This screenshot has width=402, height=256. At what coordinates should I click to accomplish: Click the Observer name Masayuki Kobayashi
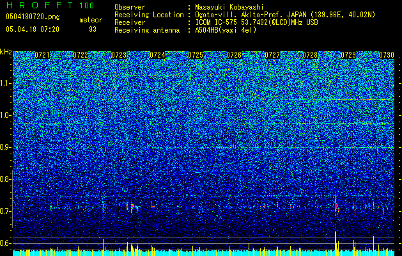(x=229, y=7)
